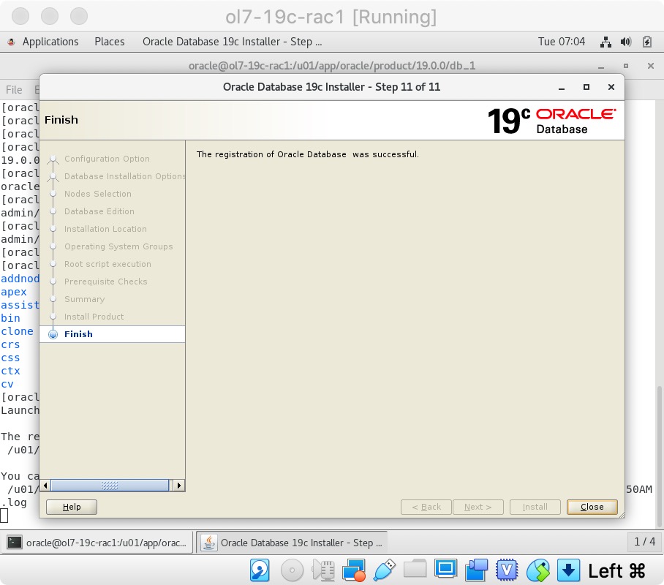The width and height of the screenshot is (664, 585).
Task: Click the Close button in the installer
Action: pyautogui.click(x=592, y=507)
